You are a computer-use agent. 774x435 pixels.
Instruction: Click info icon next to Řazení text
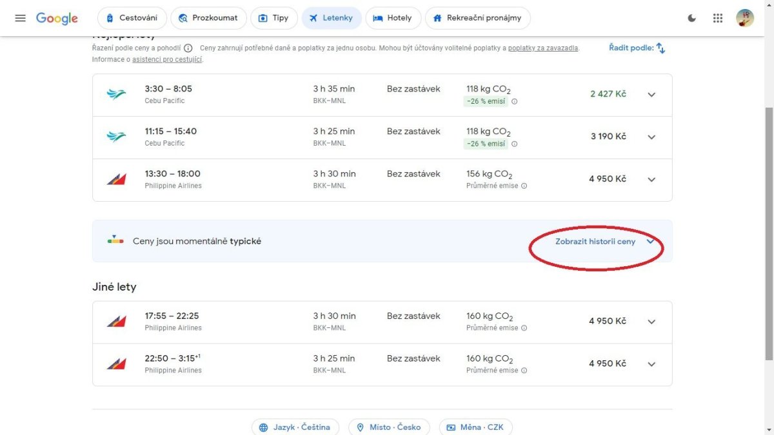[x=188, y=48]
